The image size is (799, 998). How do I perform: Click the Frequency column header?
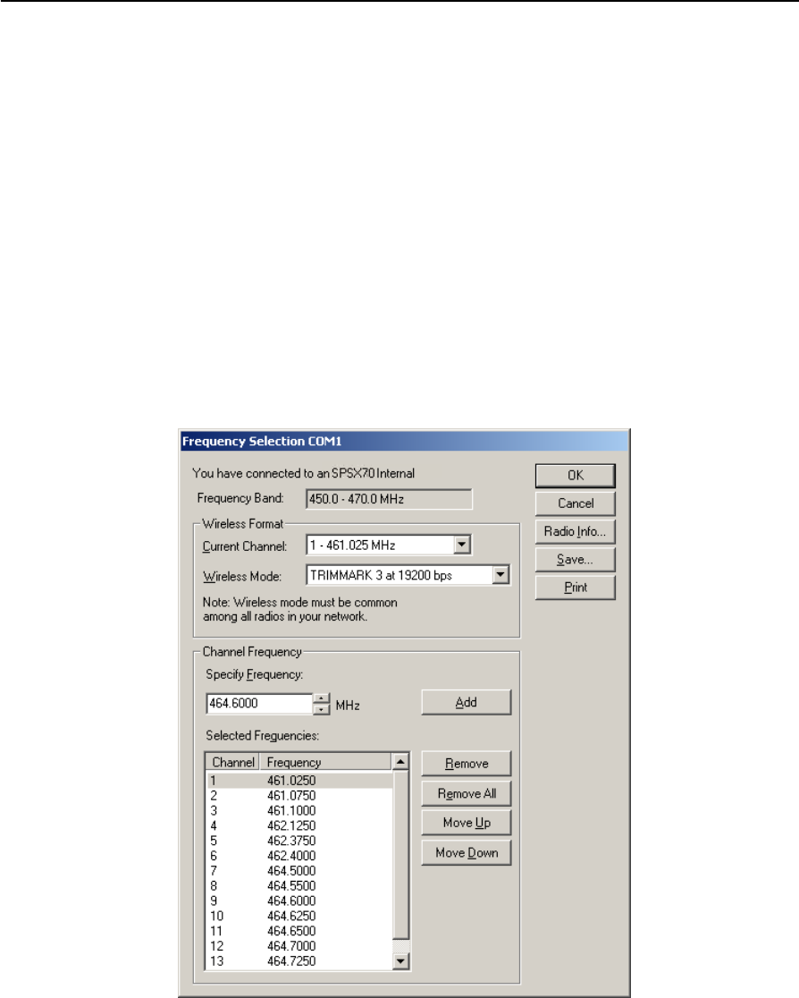pyautogui.click(x=326, y=762)
